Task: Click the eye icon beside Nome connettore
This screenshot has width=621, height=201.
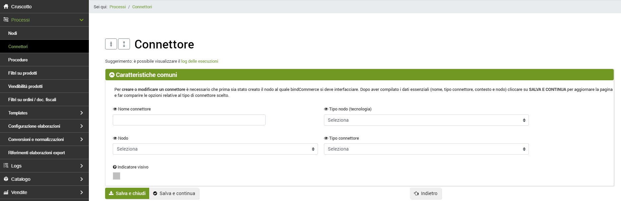Action: pyautogui.click(x=115, y=109)
